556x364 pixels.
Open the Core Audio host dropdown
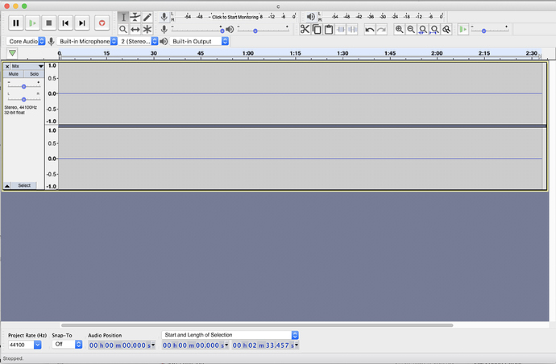(x=26, y=41)
